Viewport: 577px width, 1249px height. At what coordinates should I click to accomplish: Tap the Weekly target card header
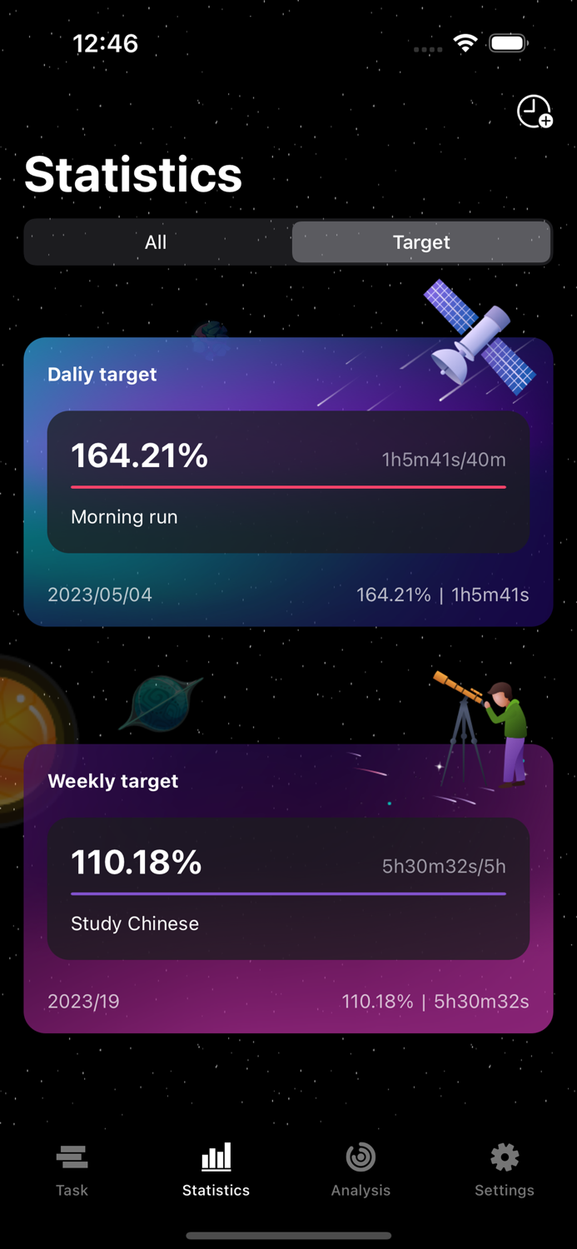112,781
